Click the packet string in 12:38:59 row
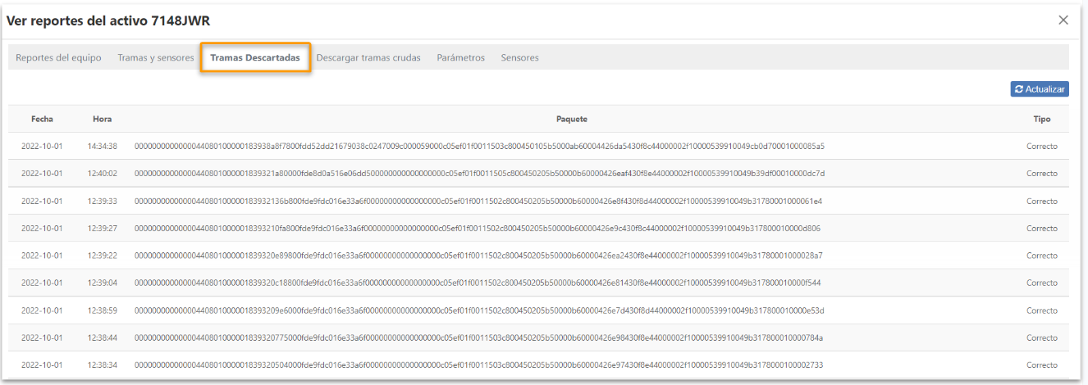Image resolution: width=1088 pixels, height=385 pixels. click(x=479, y=310)
